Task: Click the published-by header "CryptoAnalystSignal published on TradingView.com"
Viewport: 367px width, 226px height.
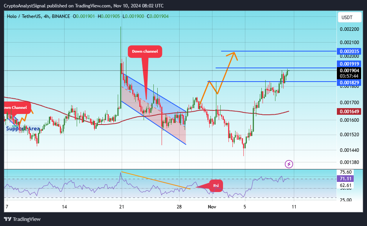Action: point(58,5)
